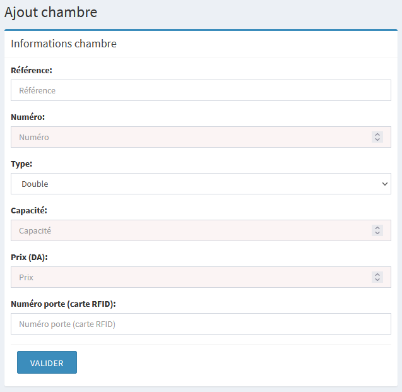Click the Référence text input field
This screenshot has height=392, width=402.
pos(201,90)
